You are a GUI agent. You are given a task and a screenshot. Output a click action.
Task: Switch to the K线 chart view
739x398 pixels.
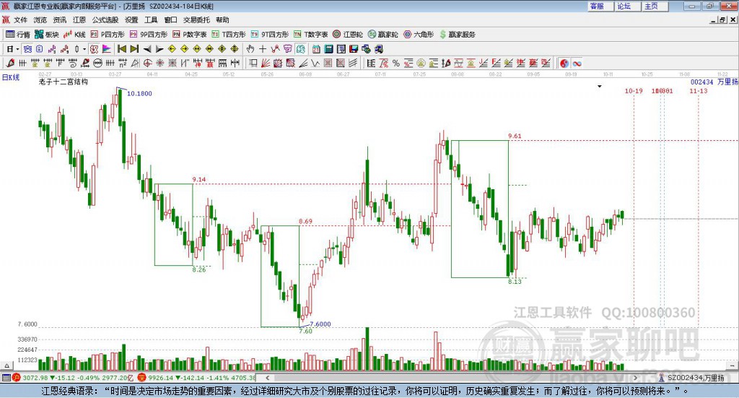[74, 35]
